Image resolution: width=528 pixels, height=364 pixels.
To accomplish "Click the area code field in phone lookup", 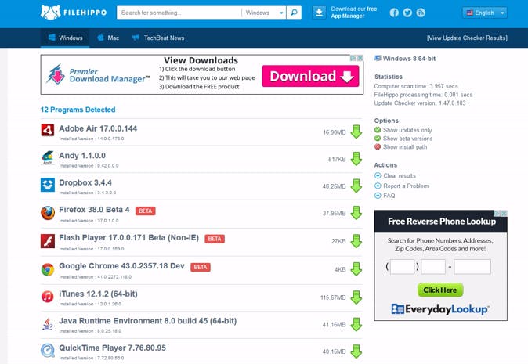I will (403, 267).
